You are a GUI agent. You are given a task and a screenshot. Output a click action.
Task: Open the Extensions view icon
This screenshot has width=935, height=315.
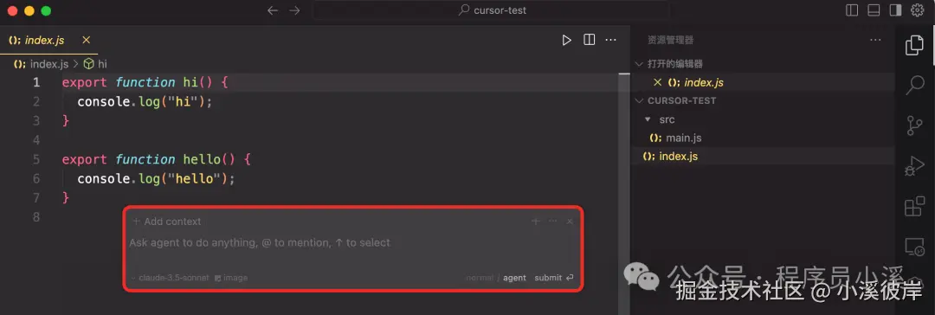[x=914, y=207]
